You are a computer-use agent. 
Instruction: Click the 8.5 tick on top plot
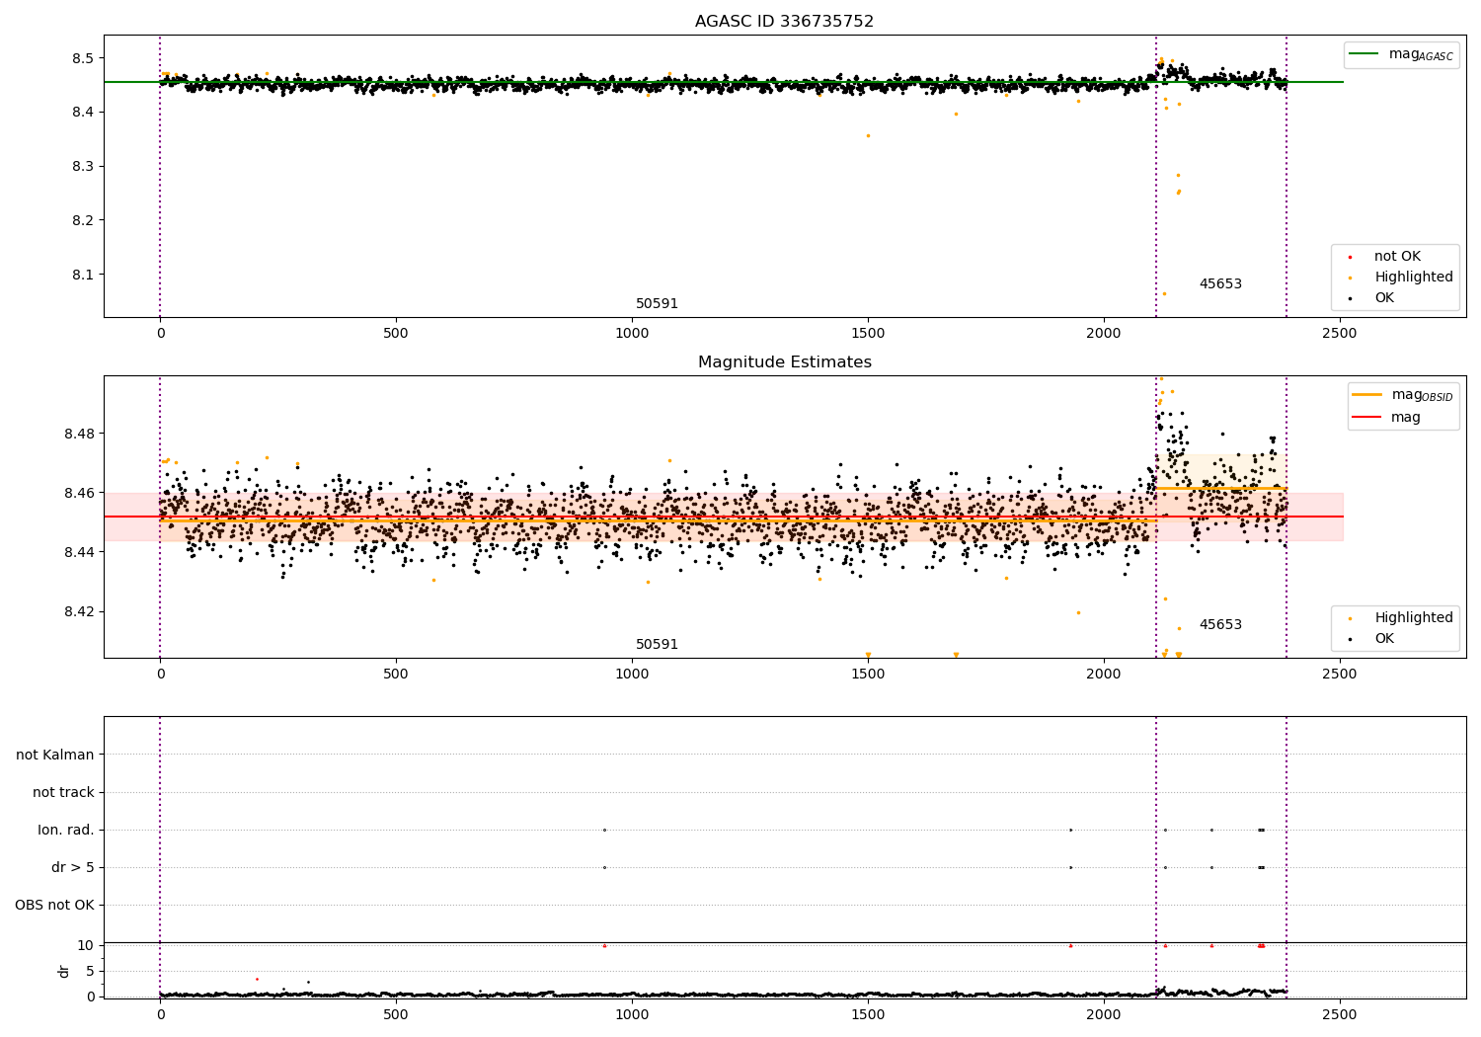click(84, 58)
